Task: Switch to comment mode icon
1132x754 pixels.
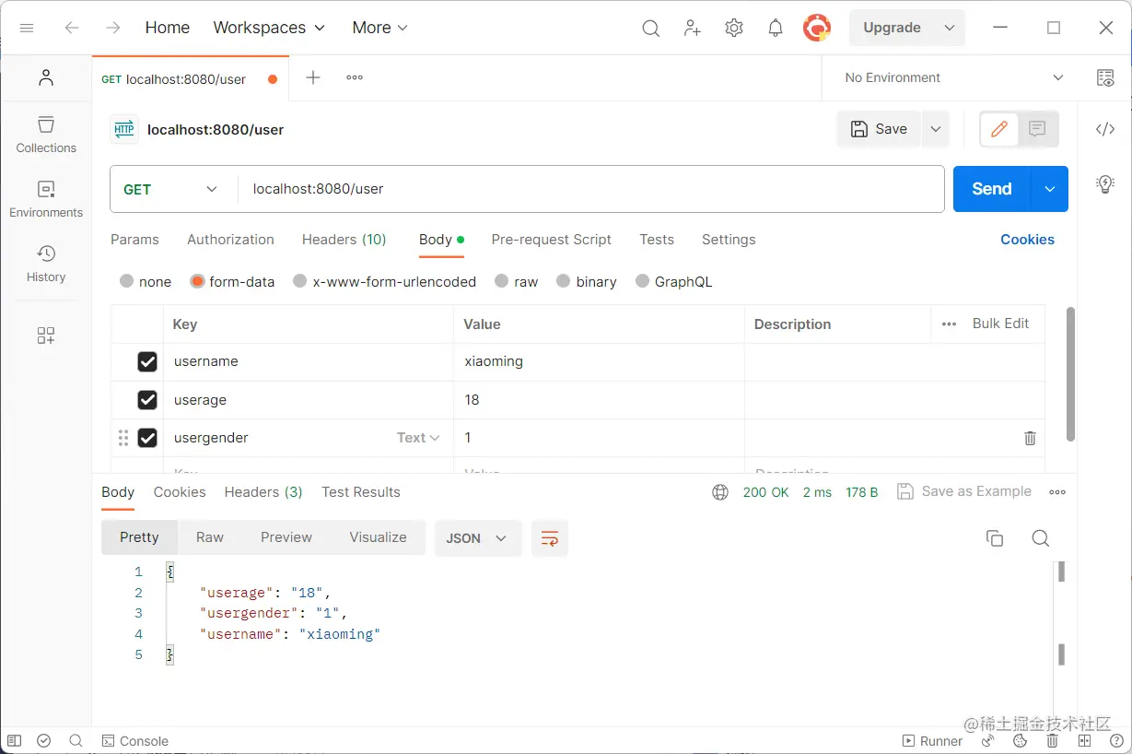Action: (1037, 129)
